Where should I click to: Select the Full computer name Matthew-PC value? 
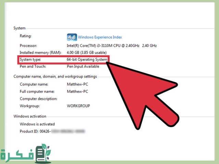[77, 91]
